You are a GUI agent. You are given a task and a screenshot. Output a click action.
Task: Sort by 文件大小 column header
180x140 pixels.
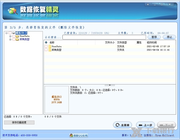point(110,43)
